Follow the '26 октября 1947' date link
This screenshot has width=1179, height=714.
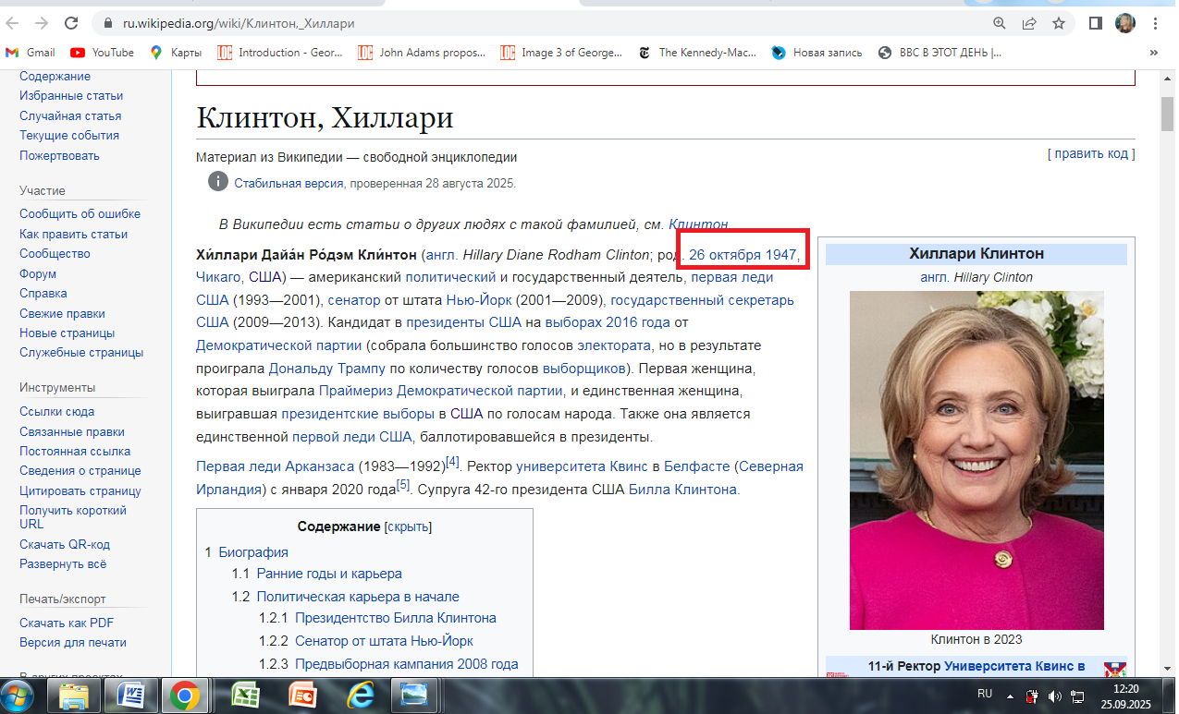pos(743,254)
